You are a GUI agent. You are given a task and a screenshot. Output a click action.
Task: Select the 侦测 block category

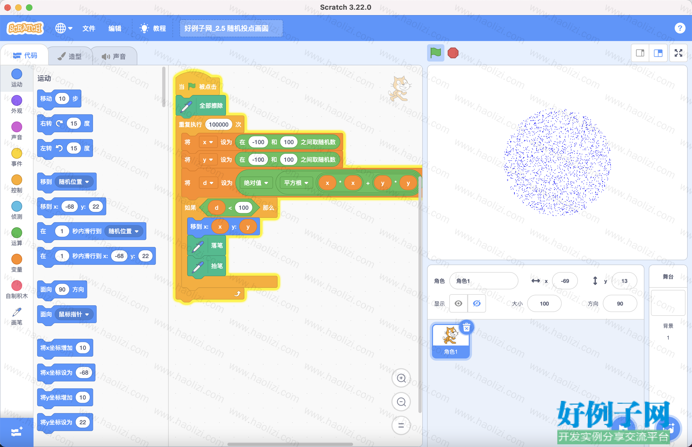(16, 210)
